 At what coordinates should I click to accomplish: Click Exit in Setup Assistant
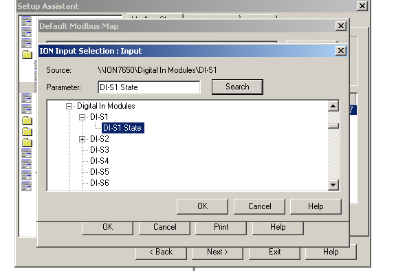[274, 253]
